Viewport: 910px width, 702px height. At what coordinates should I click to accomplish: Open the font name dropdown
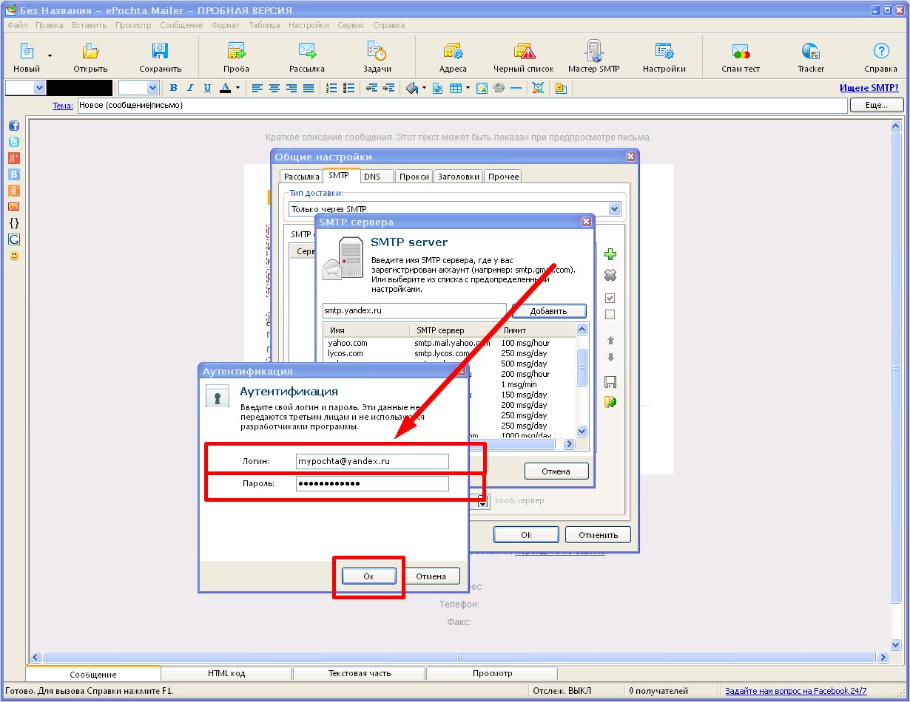tap(39, 88)
